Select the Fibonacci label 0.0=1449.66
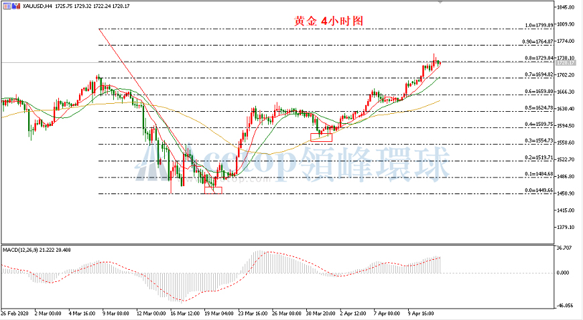Image resolution: width=583 pixels, height=320 pixels. pos(539,190)
